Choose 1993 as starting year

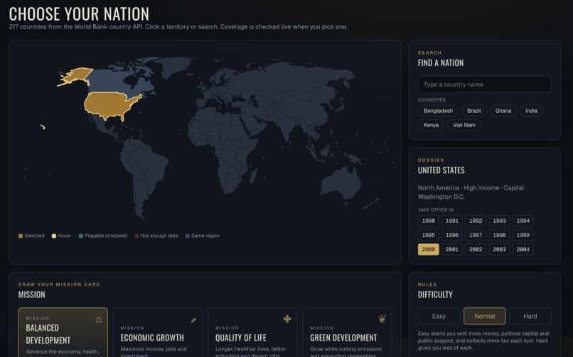499,221
